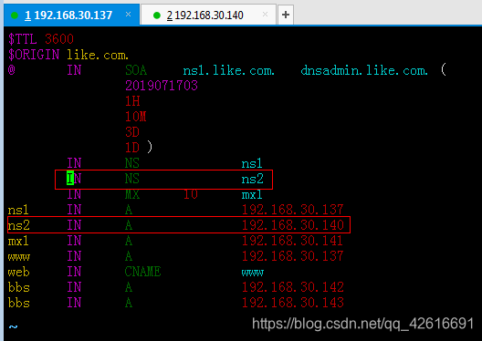Image resolution: width=482 pixels, height=341 pixels.
Task: Click the vim tilde empty-line marker
Action: tap(13, 326)
